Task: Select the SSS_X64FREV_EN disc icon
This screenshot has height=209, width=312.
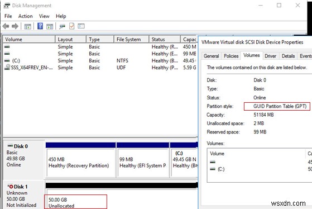Action: [7, 67]
